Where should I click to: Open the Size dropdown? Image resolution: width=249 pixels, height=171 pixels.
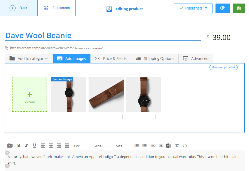point(123,146)
